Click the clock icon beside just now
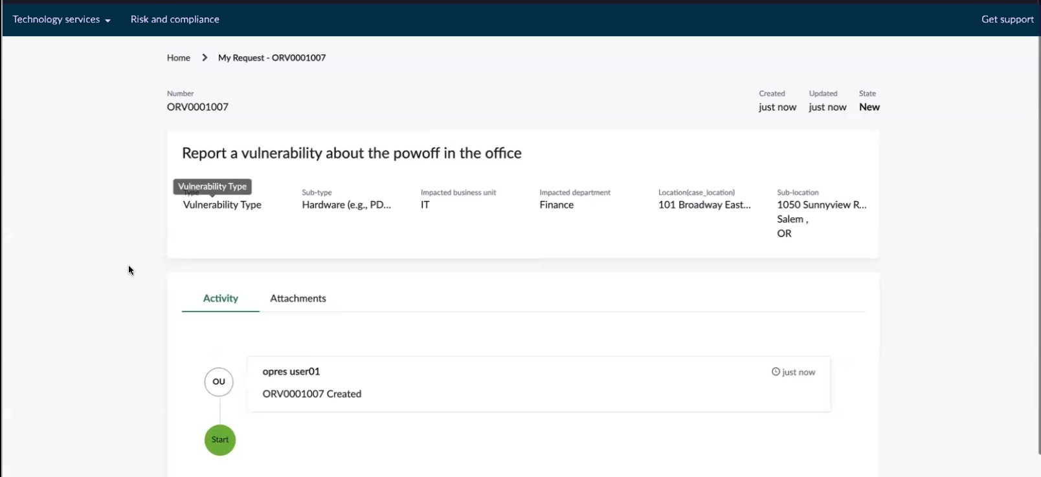The image size is (1041, 477). (x=776, y=372)
